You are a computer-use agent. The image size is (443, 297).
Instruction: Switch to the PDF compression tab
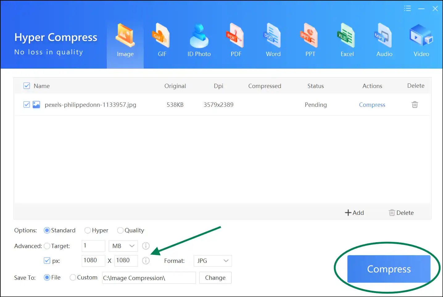[x=236, y=41]
